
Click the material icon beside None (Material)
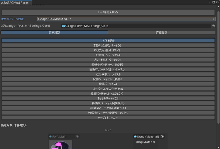tap(135, 136)
